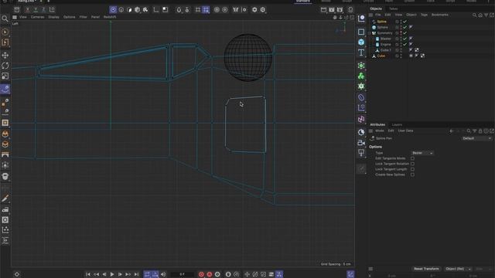Click the Attributes lock icon
495x278 pixels.
480,131
